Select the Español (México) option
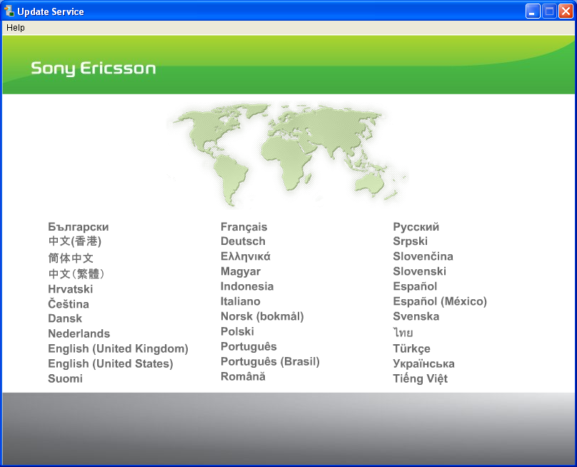 click(x=439, y=301)
